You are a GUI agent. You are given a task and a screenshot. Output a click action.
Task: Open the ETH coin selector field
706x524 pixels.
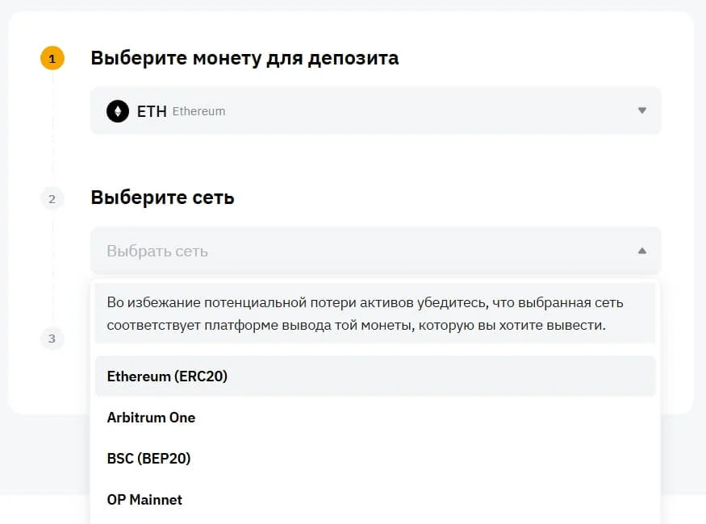(375, 111)
